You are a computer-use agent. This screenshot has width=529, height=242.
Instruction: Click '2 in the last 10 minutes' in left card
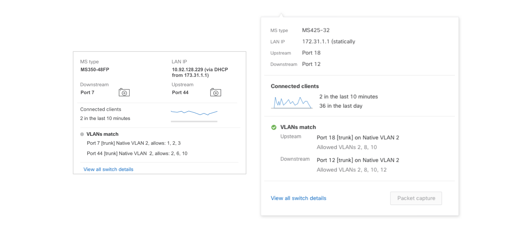point(105,118)
